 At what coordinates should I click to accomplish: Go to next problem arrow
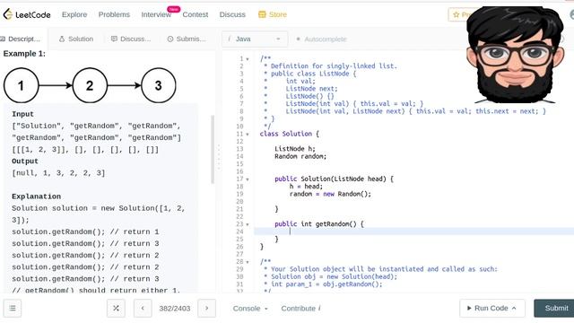pyautogui.click(x=207, y=309)
